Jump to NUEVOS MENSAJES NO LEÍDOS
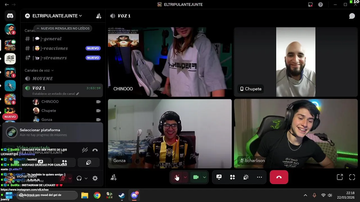 [63, 28]
